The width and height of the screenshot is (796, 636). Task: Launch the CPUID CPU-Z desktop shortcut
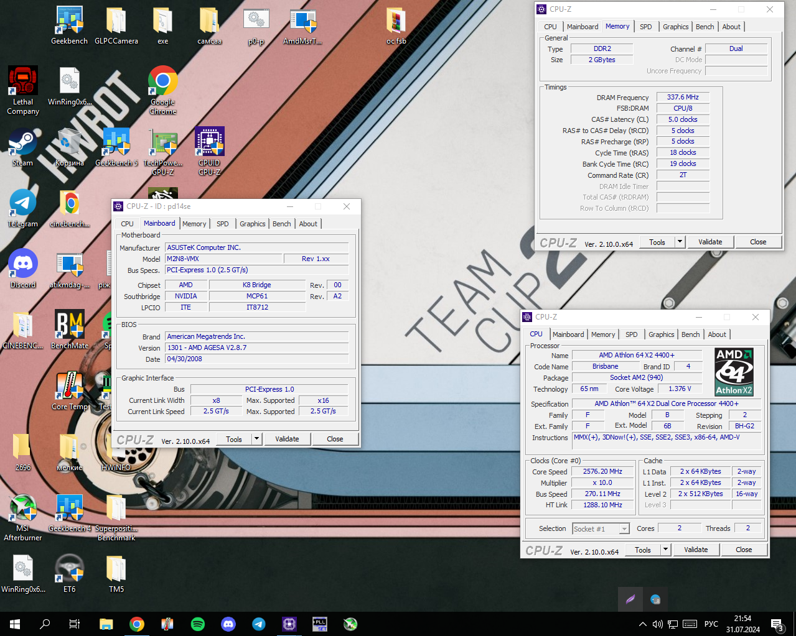pos(210,152)
